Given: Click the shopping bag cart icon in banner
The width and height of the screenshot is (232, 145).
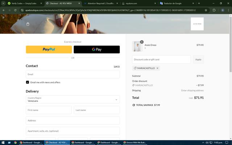Looking at the screenshot, I should pos(28,24).
